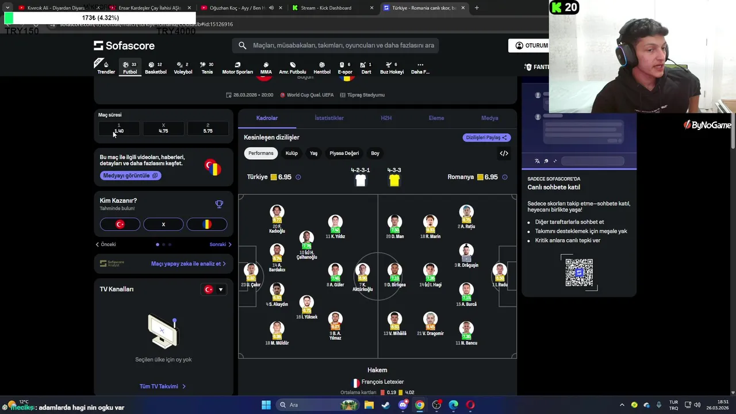Show hidden system tray icons
The height and width of the screenshot is (414, 736).
622,405
